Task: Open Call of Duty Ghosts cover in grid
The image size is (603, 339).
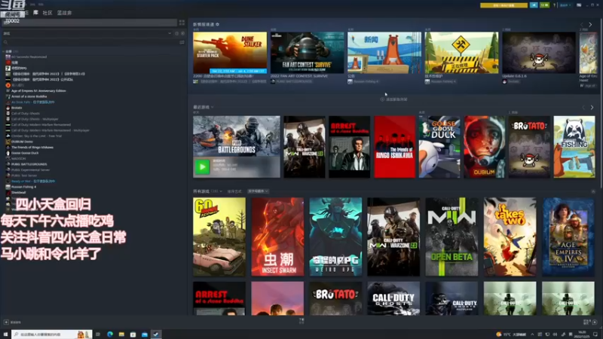Action: (393, 298)
